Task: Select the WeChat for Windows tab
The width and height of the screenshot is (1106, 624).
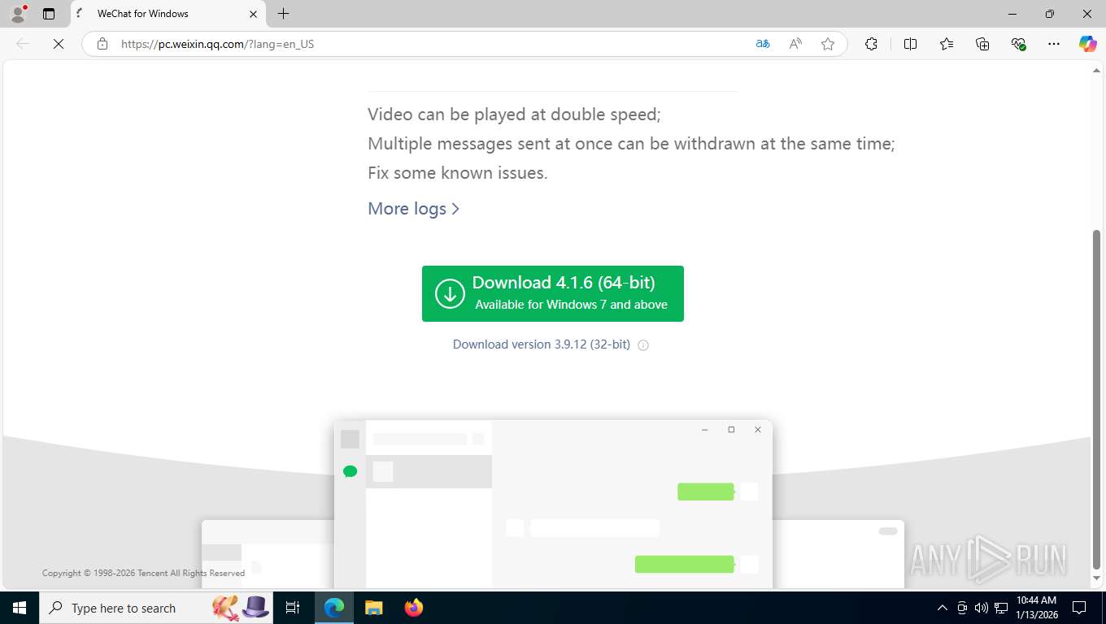Action: [168, 14]
